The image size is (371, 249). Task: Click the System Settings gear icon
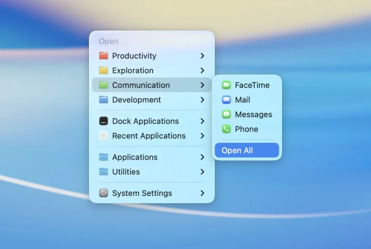103,193
